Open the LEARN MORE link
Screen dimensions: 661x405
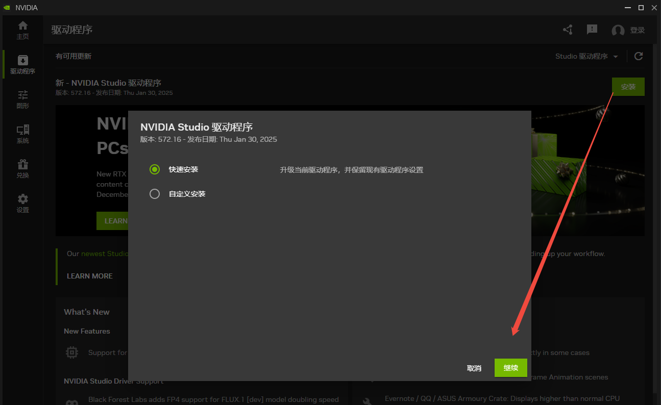[90, 276]
